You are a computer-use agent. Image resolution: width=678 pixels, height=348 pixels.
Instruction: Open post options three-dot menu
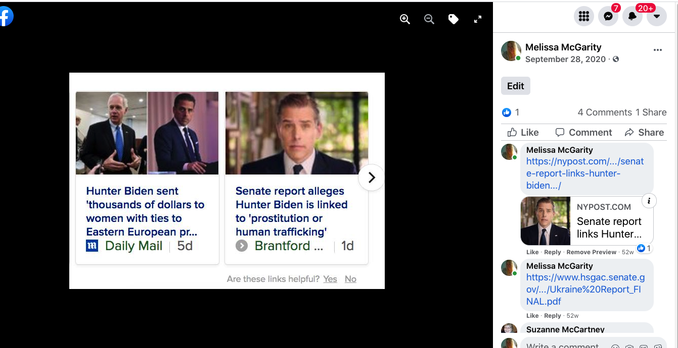(x=658, y=50)
